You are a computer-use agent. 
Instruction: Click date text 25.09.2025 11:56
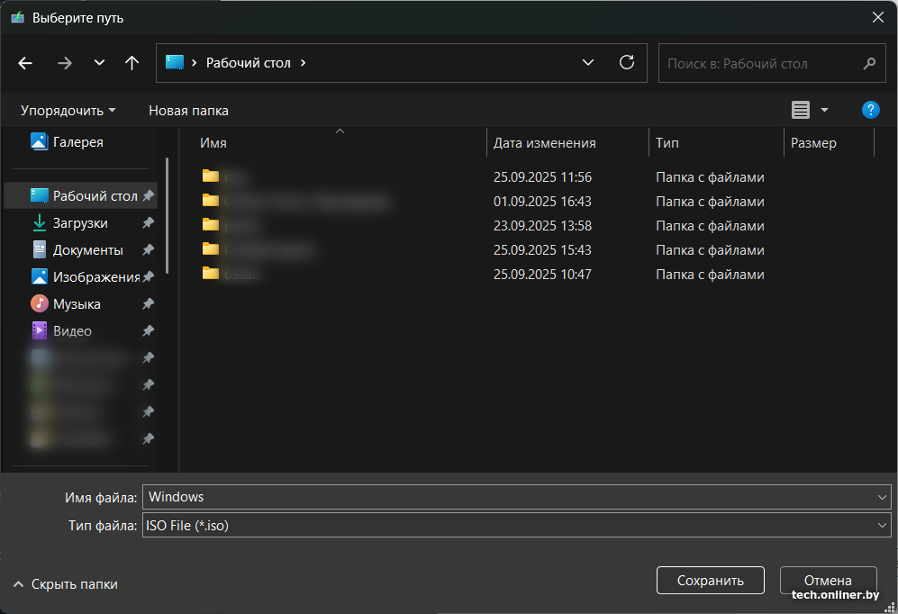(542, 176)
